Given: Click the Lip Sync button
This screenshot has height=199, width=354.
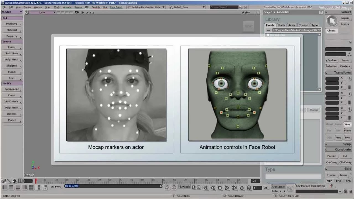Looking at the screenshot, I should click(56, 187).
